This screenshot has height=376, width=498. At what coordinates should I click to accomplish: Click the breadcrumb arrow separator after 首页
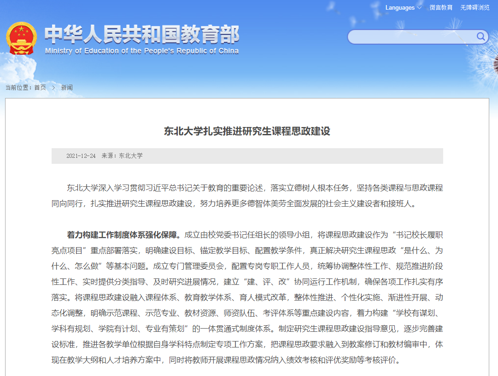click(53, 87)
